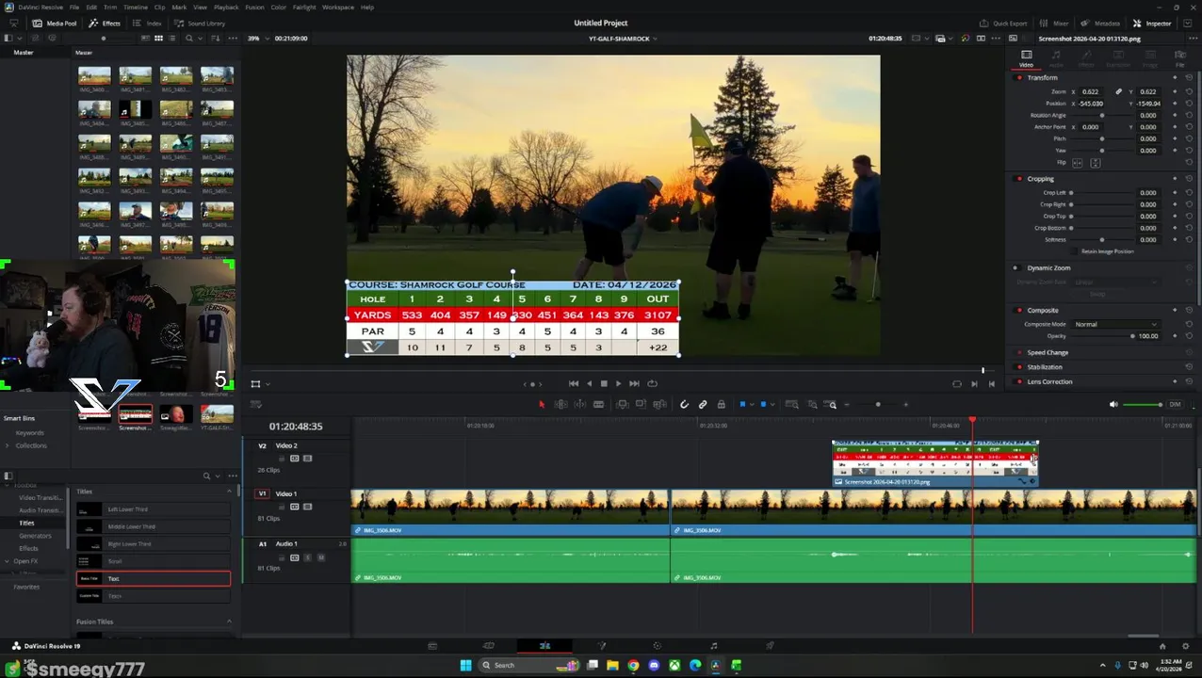1202x678 pixels.
Task: Reset the Transform section with its reset icon
Action: point(1189,77)
